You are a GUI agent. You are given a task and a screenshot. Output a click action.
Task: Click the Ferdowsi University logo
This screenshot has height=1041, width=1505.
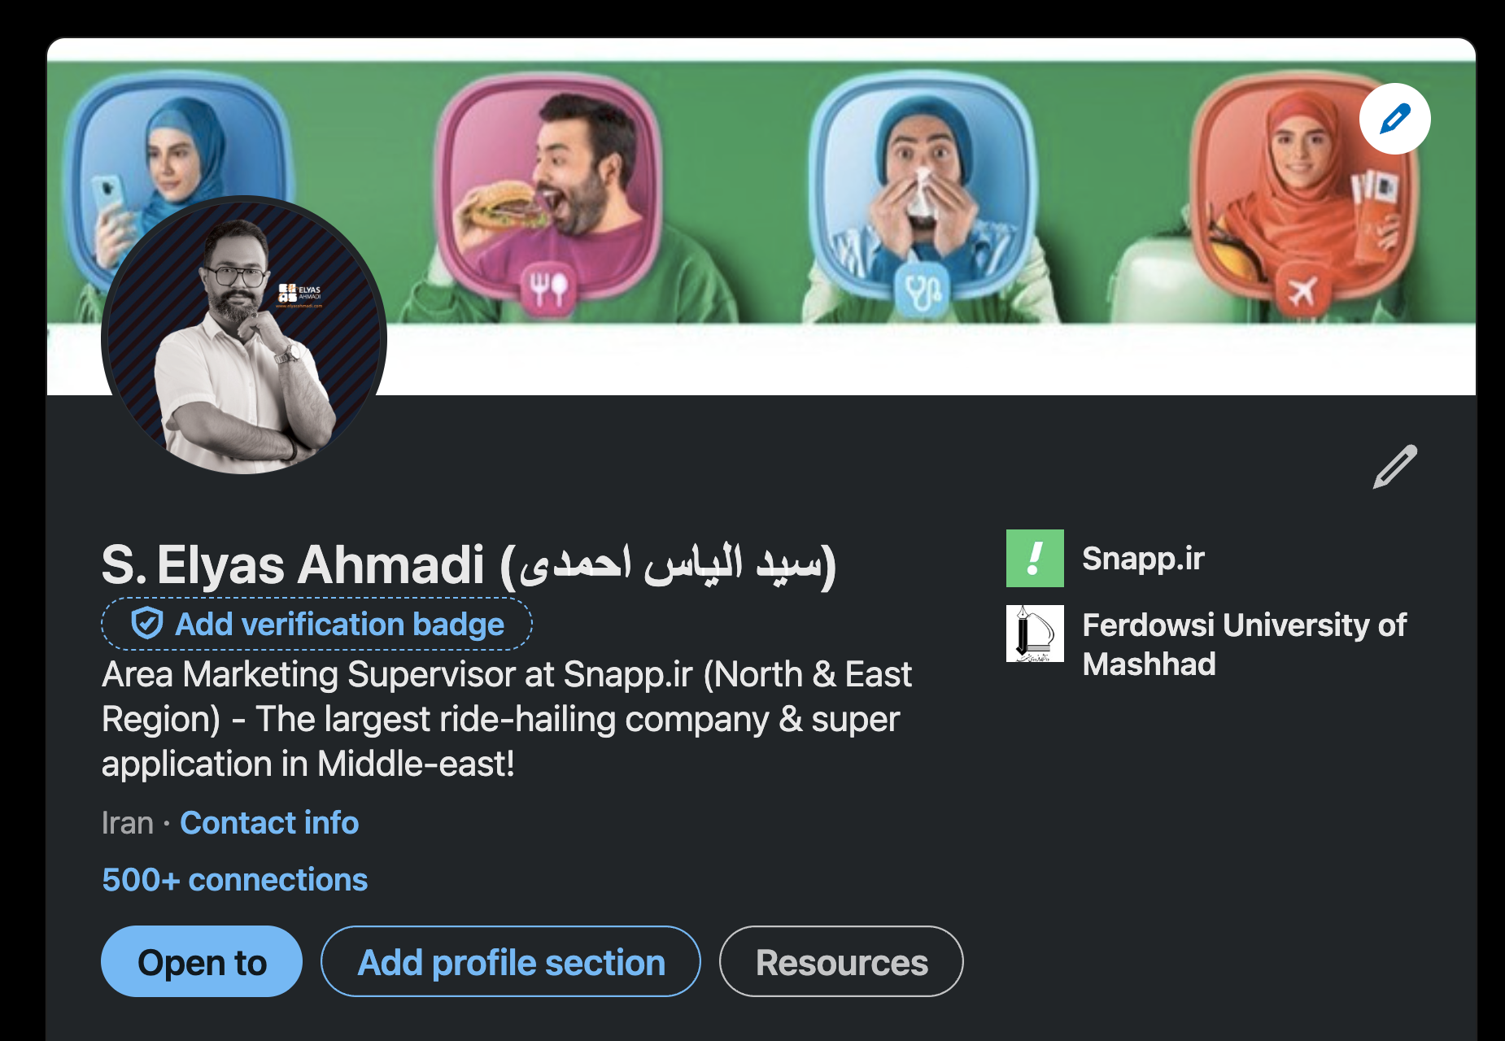(1035, 634)
